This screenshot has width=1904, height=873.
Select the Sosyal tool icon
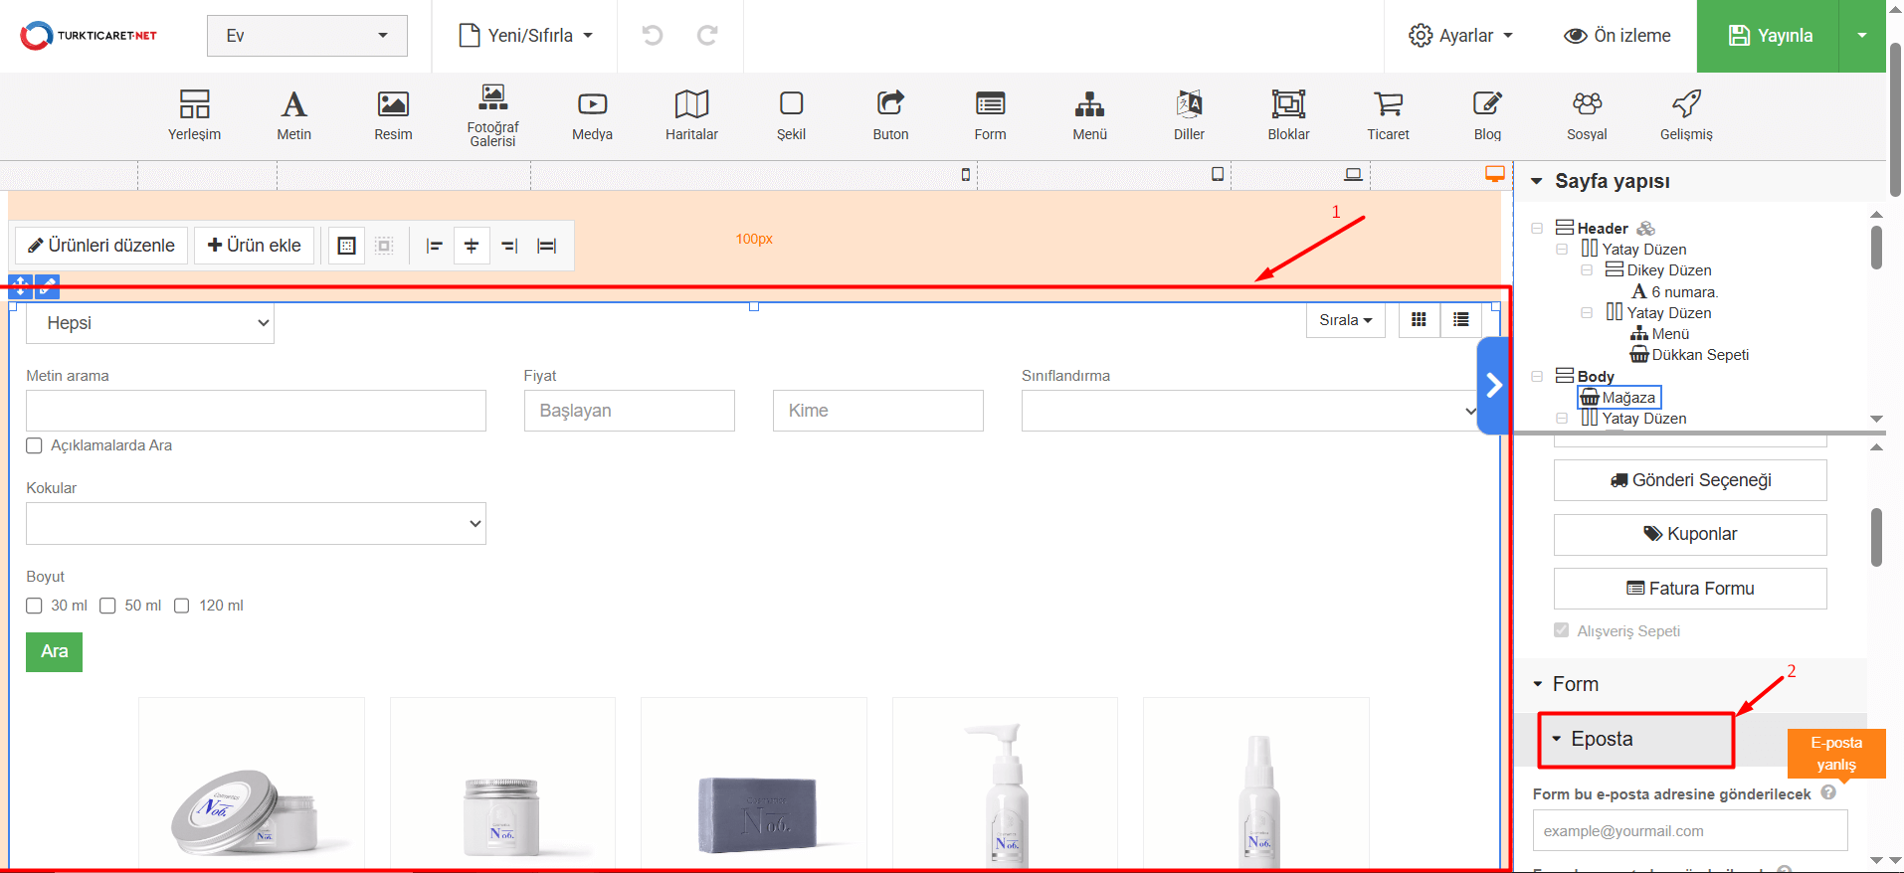coord(1587,114)
